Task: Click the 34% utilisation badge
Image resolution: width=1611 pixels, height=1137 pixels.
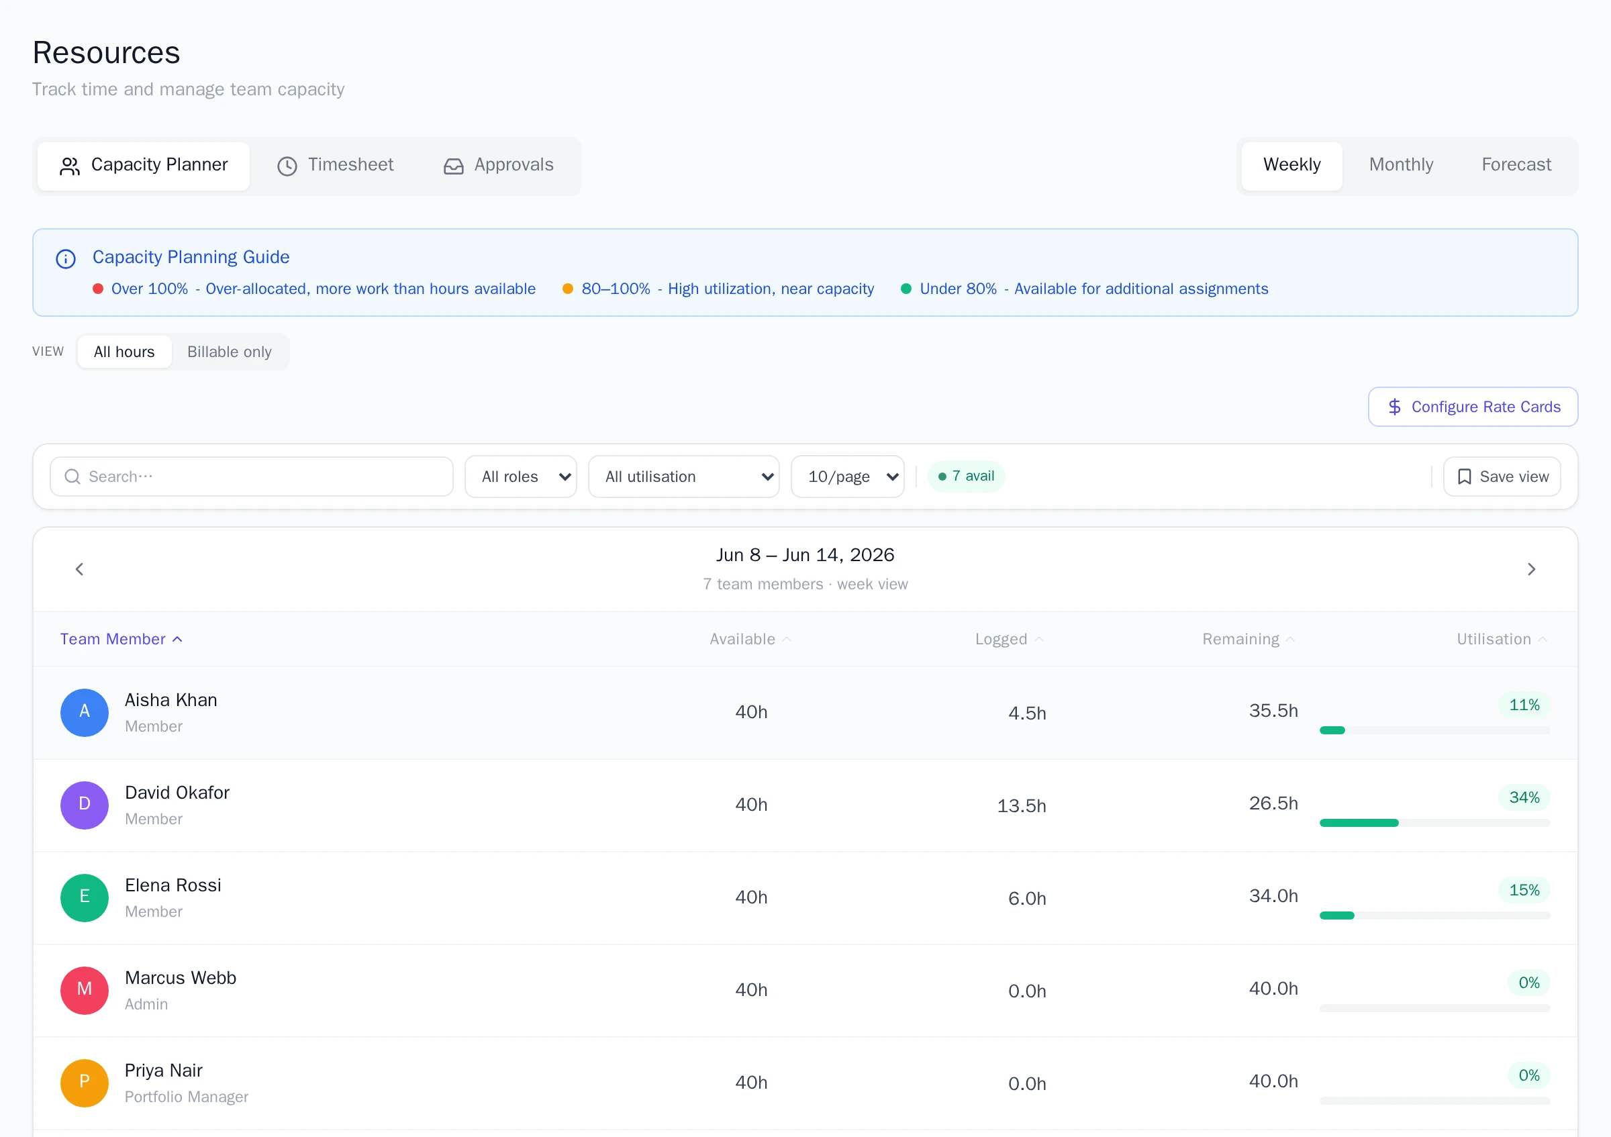Action: point(1524,797)
